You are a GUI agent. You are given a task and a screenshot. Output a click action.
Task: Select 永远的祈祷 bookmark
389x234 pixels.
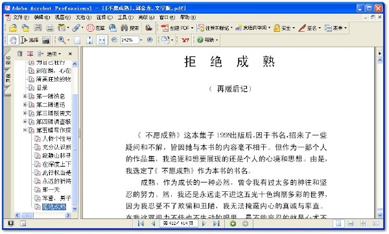[x=56, y=181]
